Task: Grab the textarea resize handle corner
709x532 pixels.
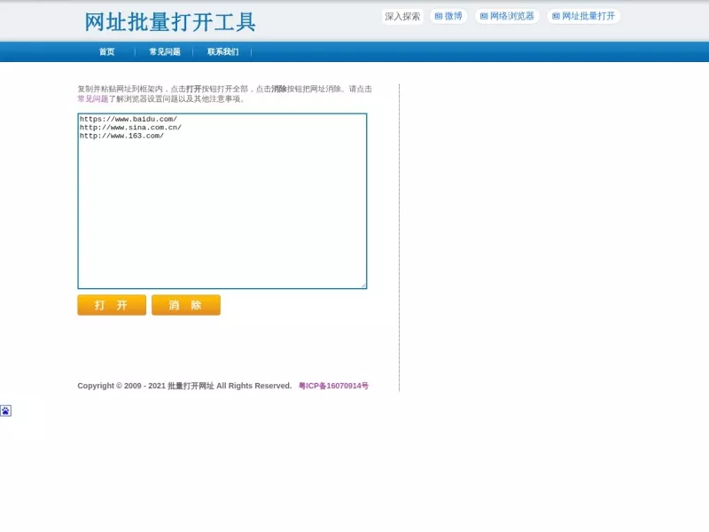Action: click(x=363, y=285)
